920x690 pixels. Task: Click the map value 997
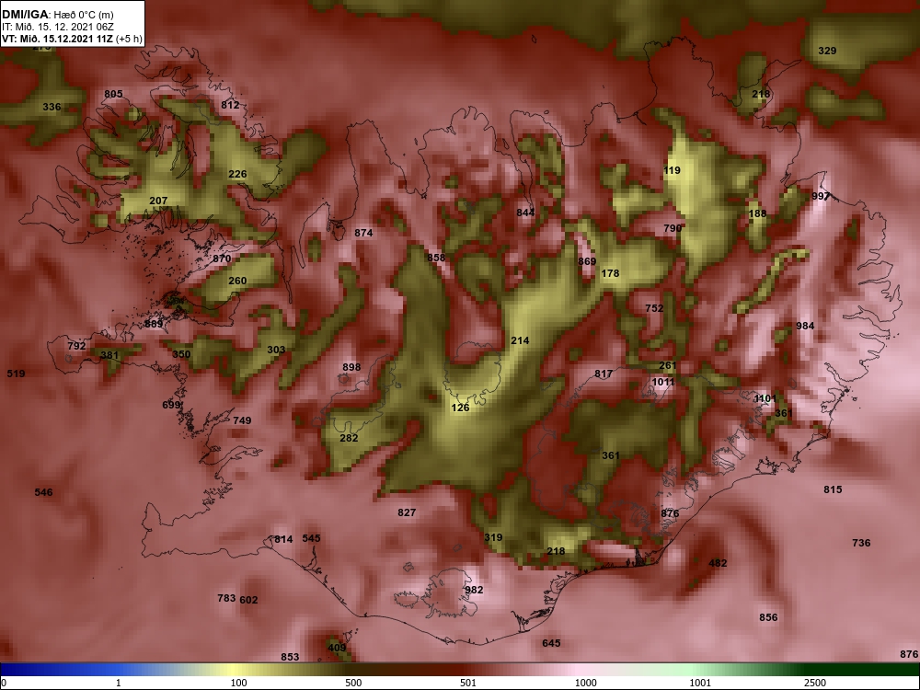821,196
